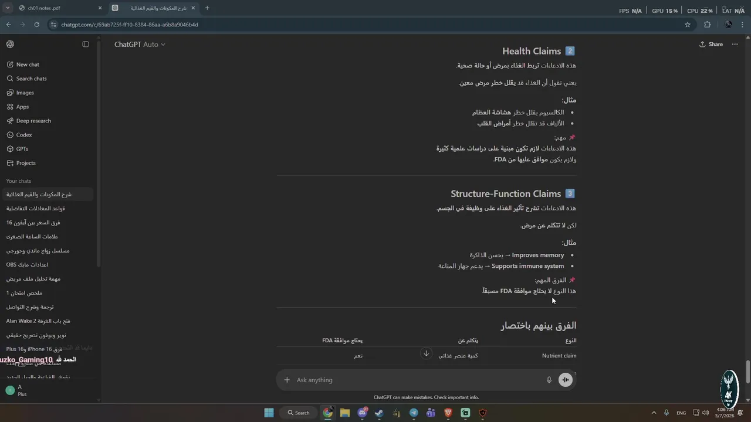Open the ChatGPT Auto model selector
The height and width of the screenshot is (422, 751).
point(140,45)
